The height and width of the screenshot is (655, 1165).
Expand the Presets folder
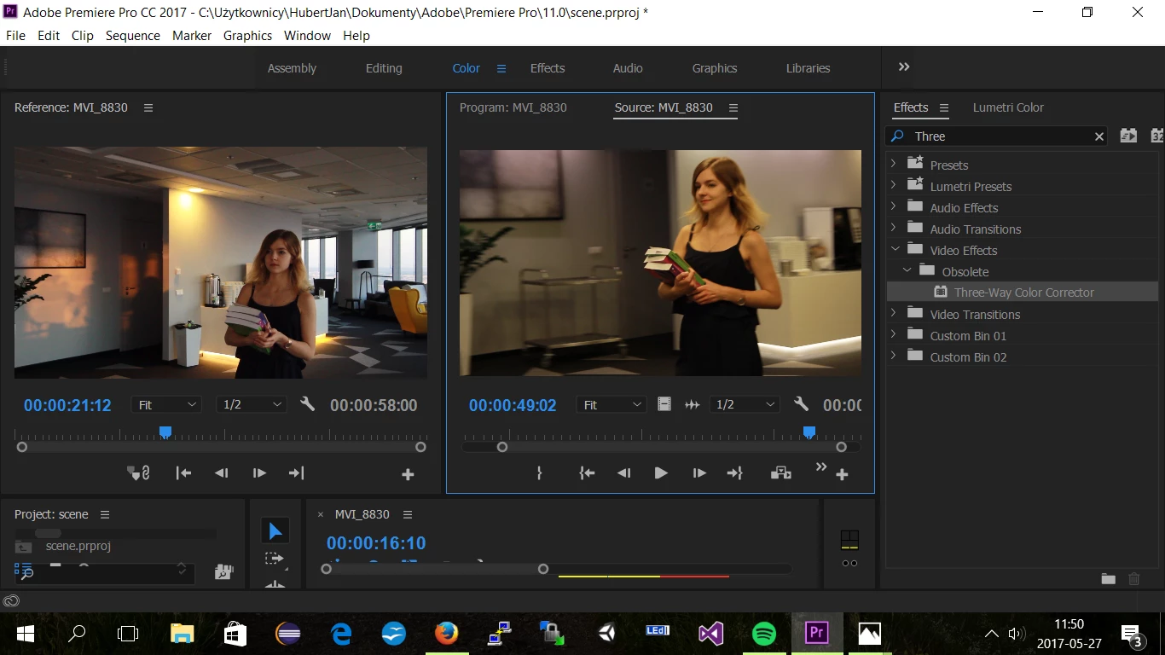pos(894,164)
